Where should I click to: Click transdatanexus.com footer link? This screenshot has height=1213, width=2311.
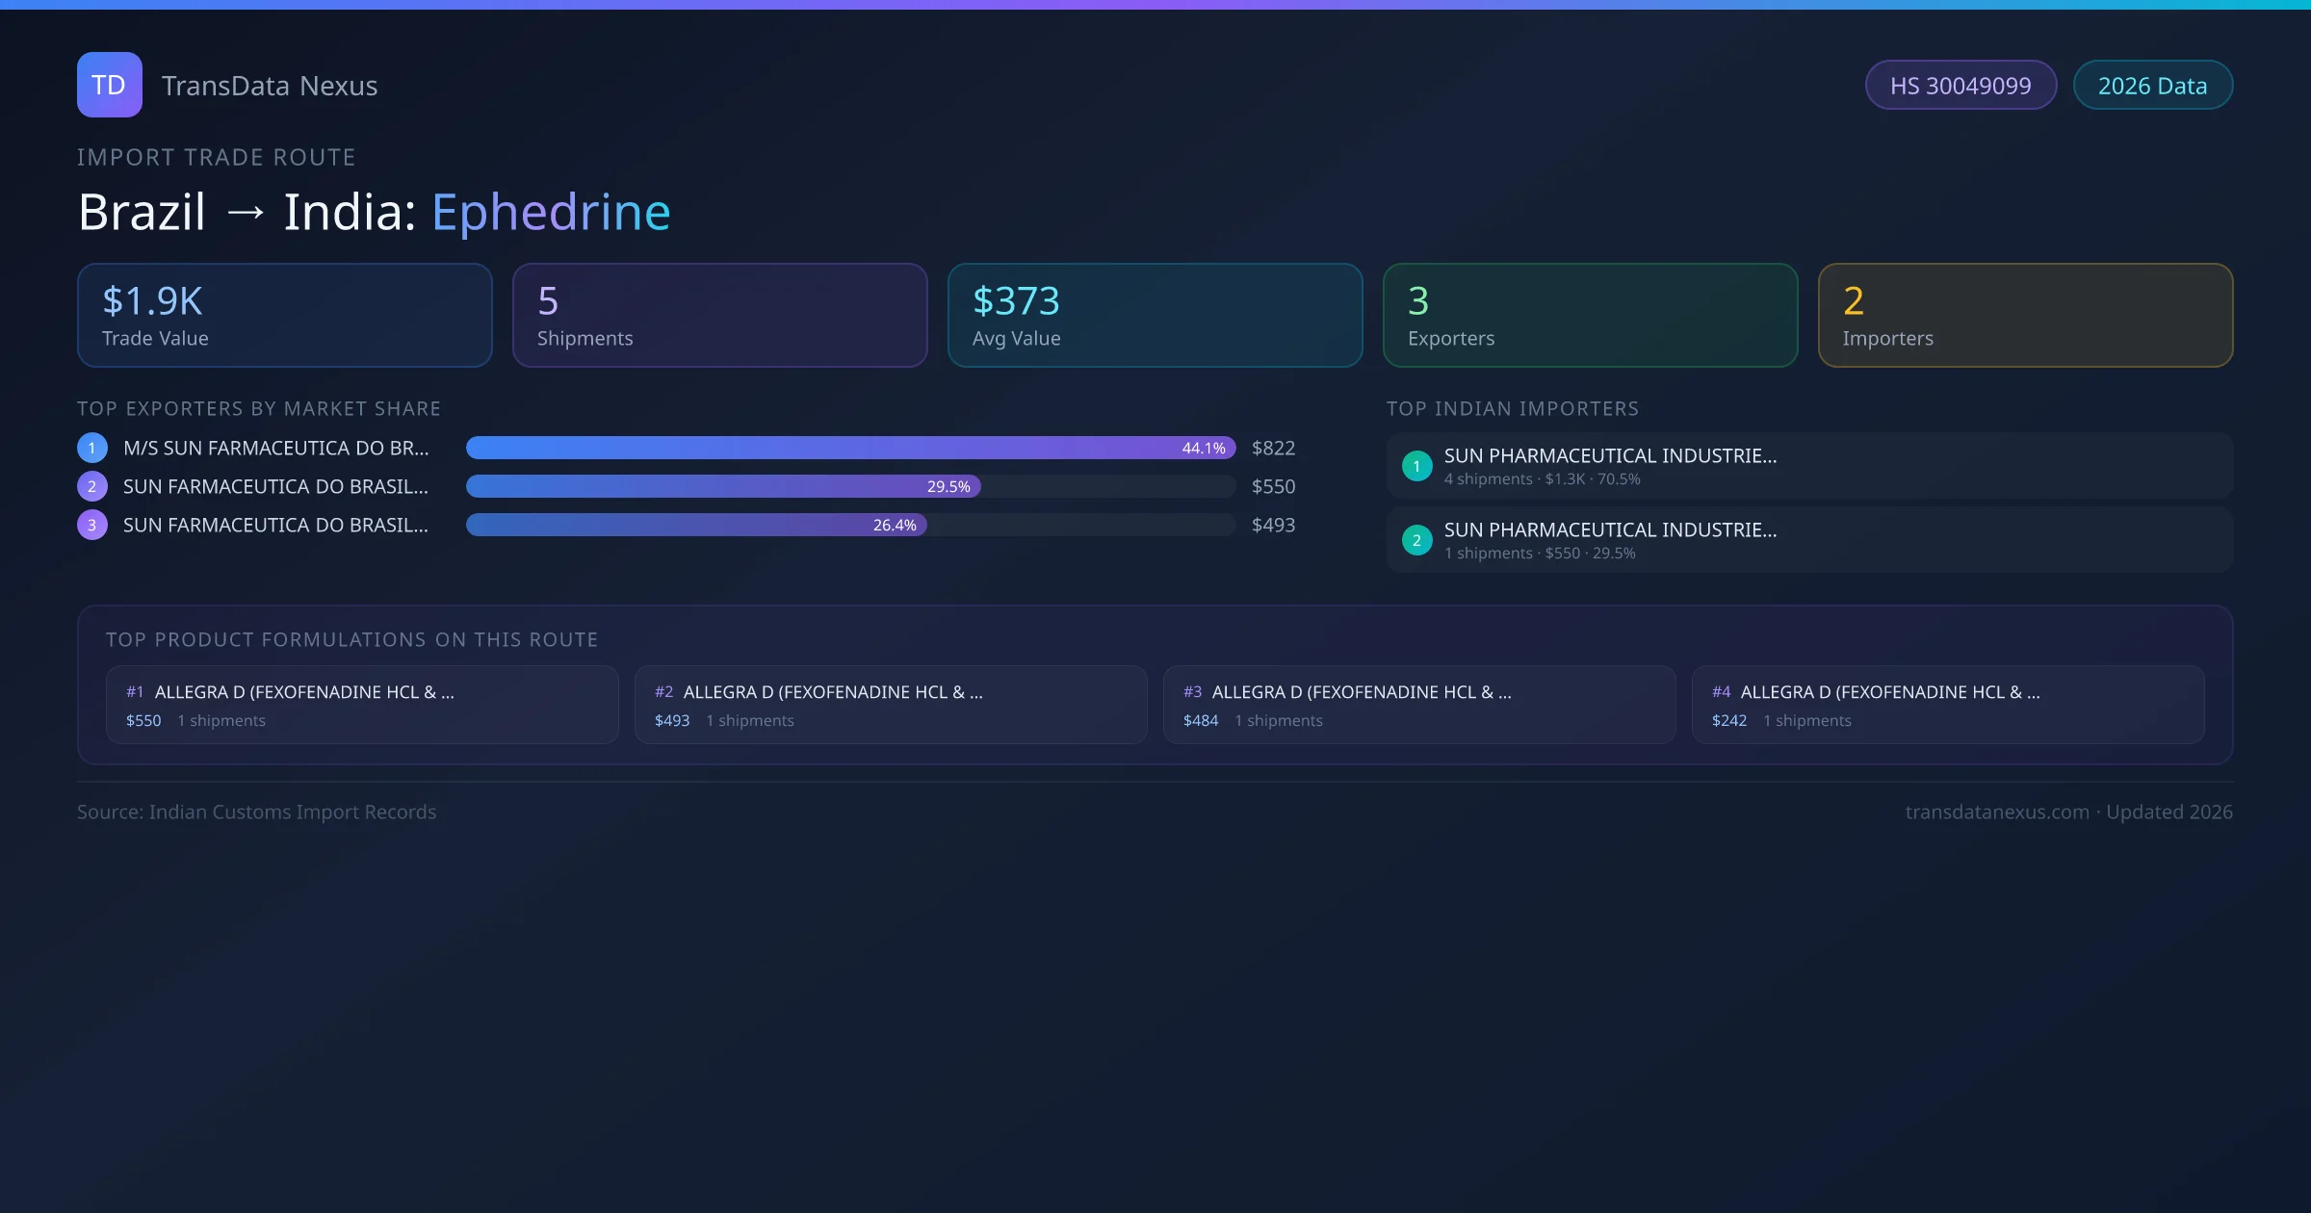point(1996,812)
